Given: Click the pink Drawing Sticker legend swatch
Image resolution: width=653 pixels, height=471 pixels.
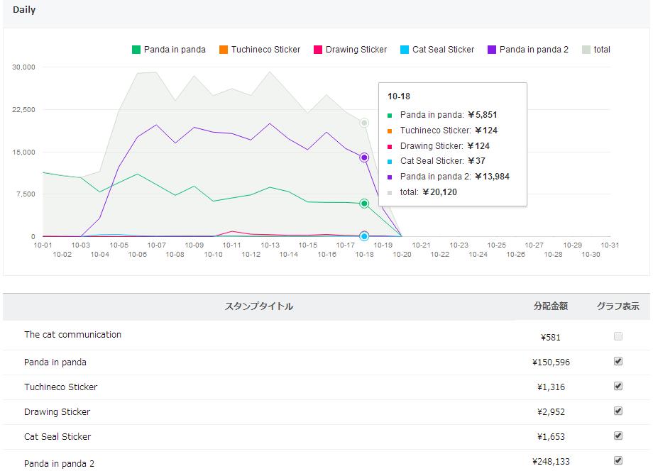Looking at the screenshot, I should point(318,50).
